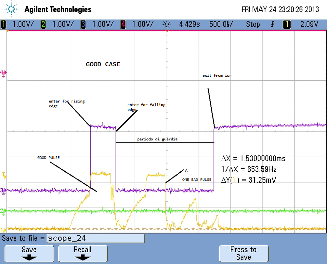This screenshot has height=264, width=327.
Task: Click the orange trigger time reference marker
Action: tap(167, 31)
